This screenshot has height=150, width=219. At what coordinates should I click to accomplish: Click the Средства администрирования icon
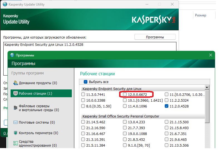coord(16,143)
